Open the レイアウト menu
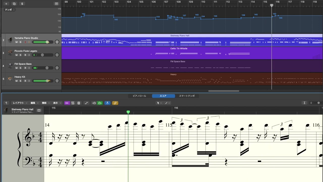This screenshot has width=323, height=182. 19,103
